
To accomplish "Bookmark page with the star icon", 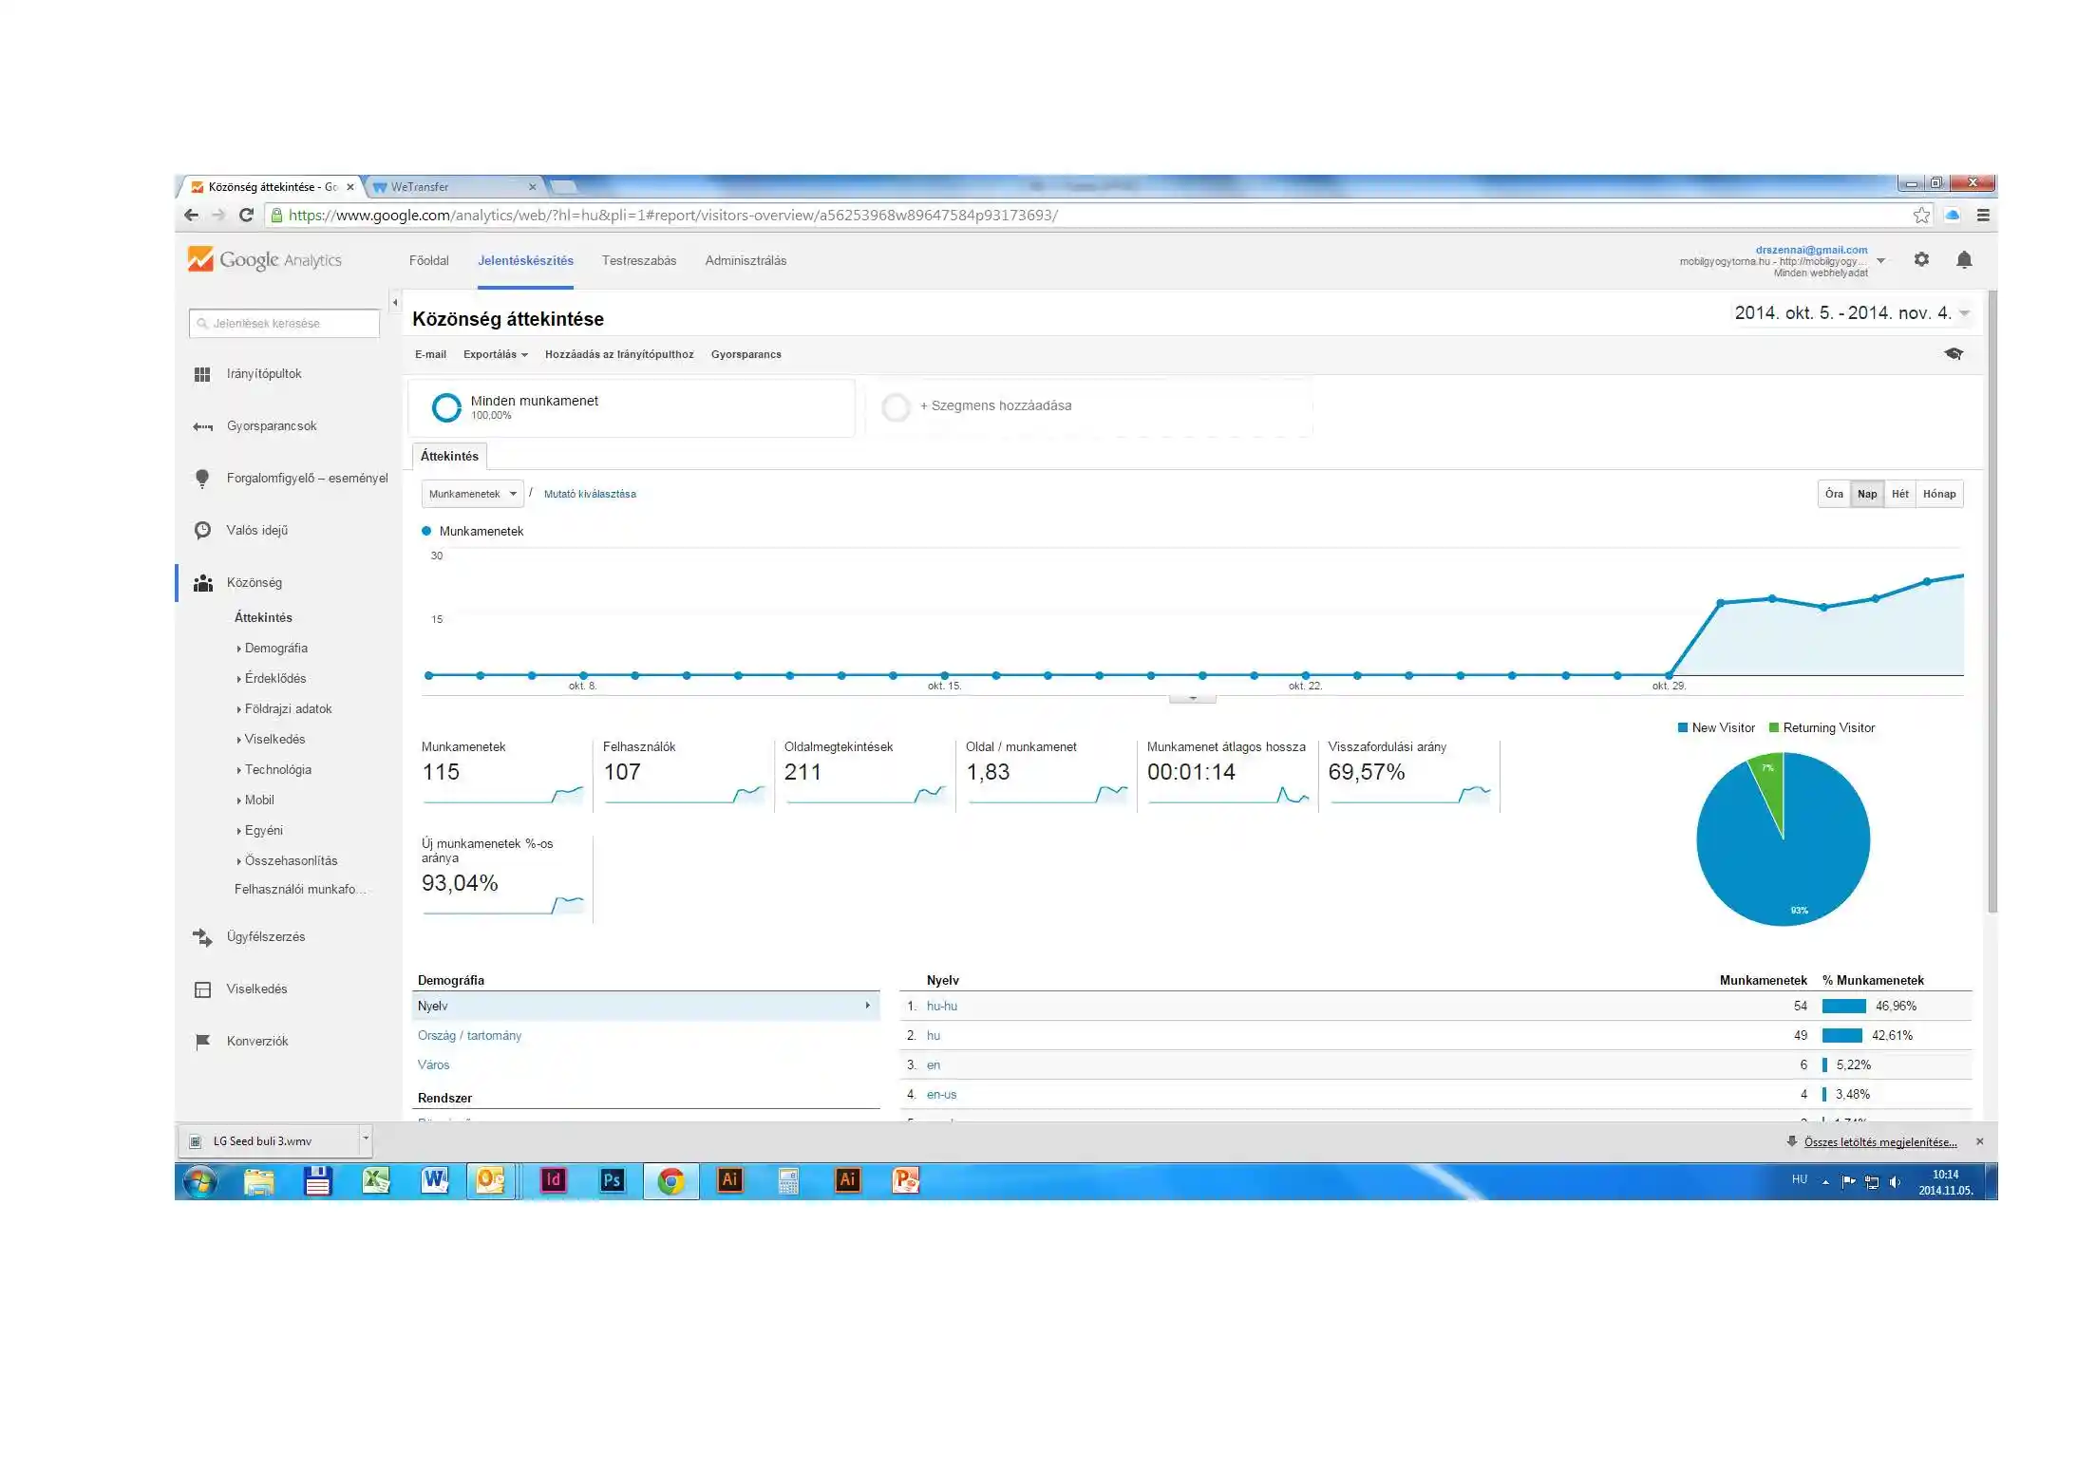I will coord(1921,216).
